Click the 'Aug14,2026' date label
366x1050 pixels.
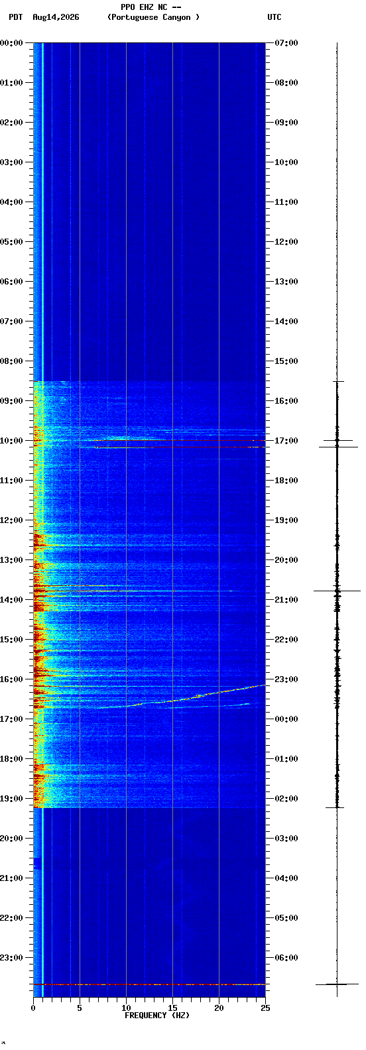click(x=56, y=17)
